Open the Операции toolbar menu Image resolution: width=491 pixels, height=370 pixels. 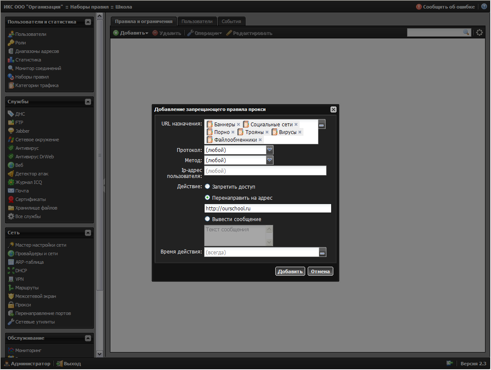pos(205,33)
